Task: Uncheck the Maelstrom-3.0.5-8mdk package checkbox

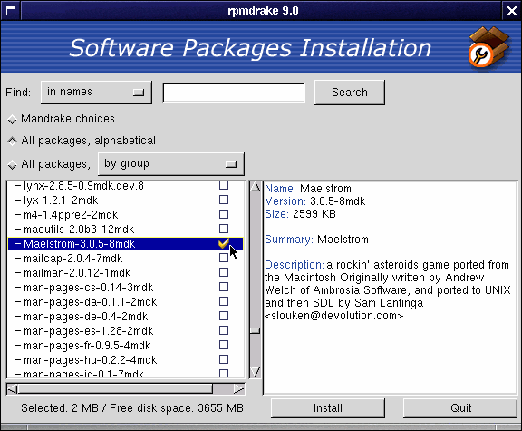Action: click(x=224, y=243)
